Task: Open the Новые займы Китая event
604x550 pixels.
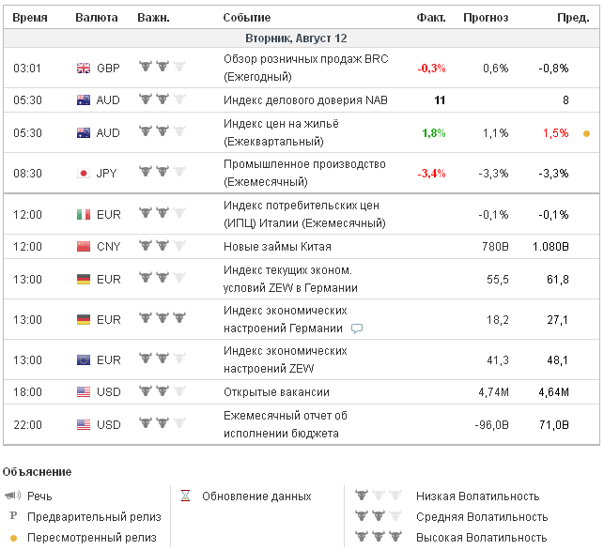Action: [x=274, y=247]
